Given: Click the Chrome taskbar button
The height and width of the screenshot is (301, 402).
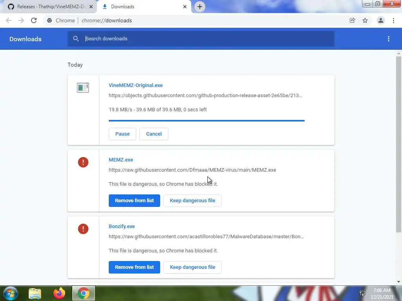Looking at the screenshot, I should (x=84, y=293).
